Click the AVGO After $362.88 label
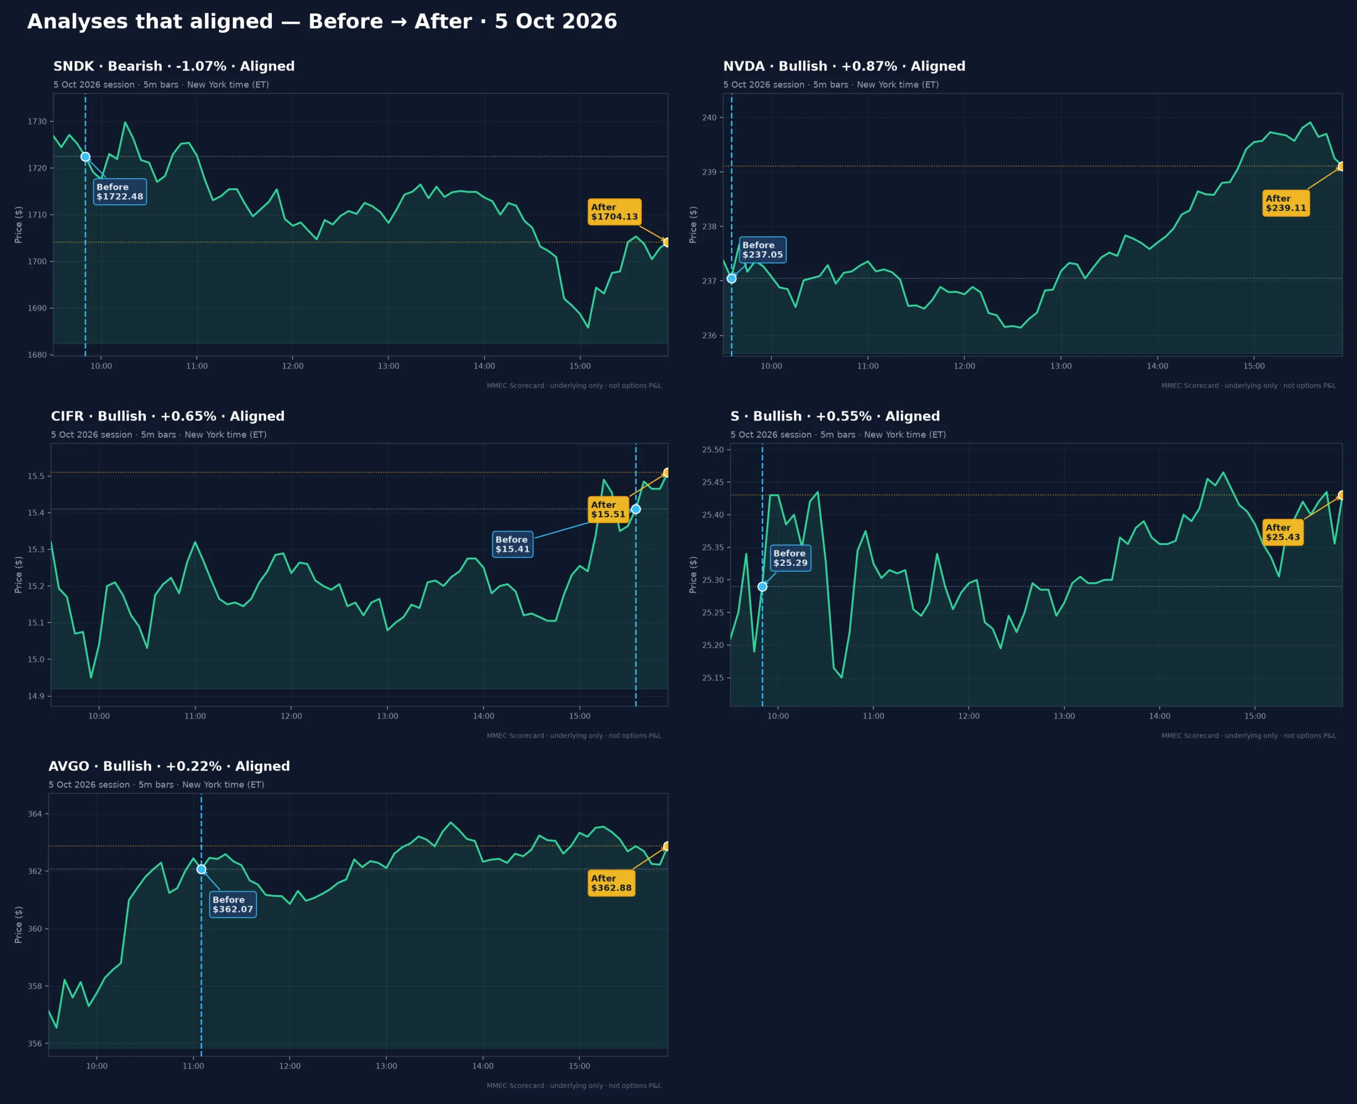This screenshot has width=1357, height=1104. coord(611,883)
